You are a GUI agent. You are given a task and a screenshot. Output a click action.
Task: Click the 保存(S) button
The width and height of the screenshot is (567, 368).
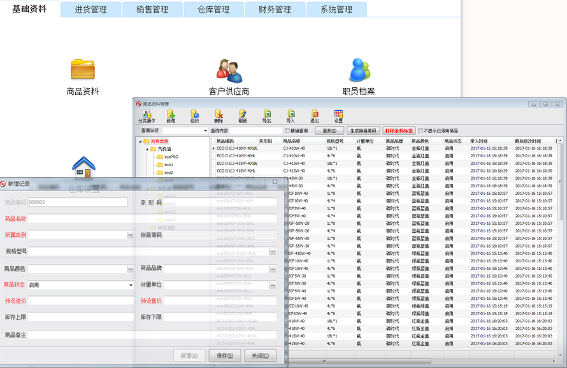pyautogui.click(x=226, y=355)
